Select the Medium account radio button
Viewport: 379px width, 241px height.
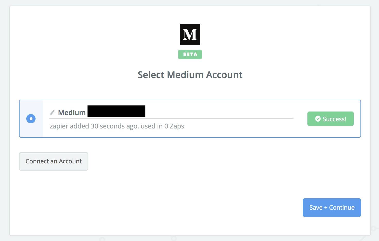(31, 119)
